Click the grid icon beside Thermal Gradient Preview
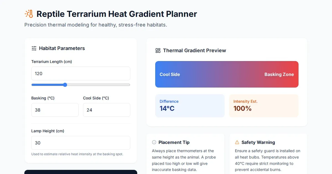The width and height of the screenshot is (332, 174). click(x=158, y=51)
